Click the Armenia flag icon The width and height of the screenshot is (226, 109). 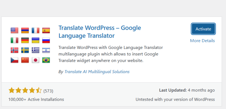pos(25,30)
